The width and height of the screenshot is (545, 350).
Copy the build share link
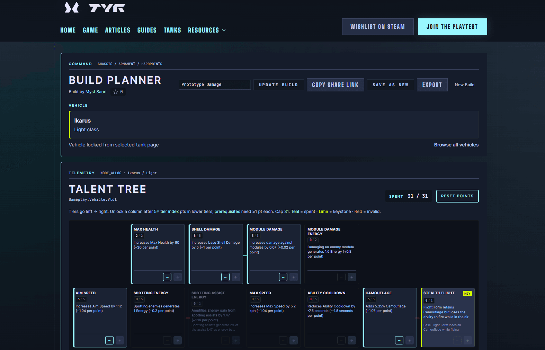pos(335,85)
